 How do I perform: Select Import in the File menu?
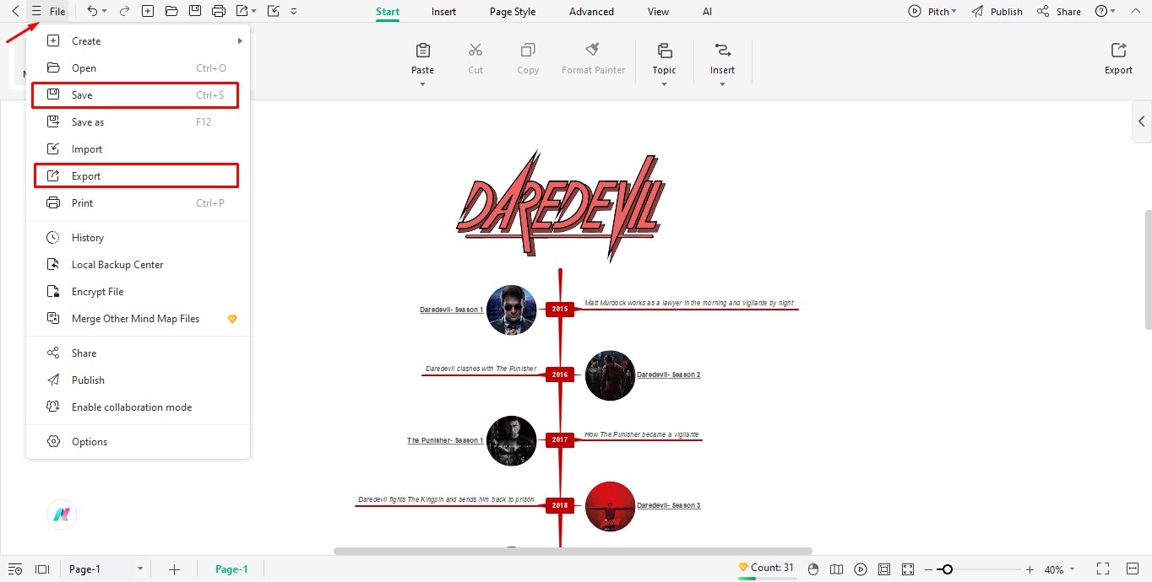[x=138, y=148]
